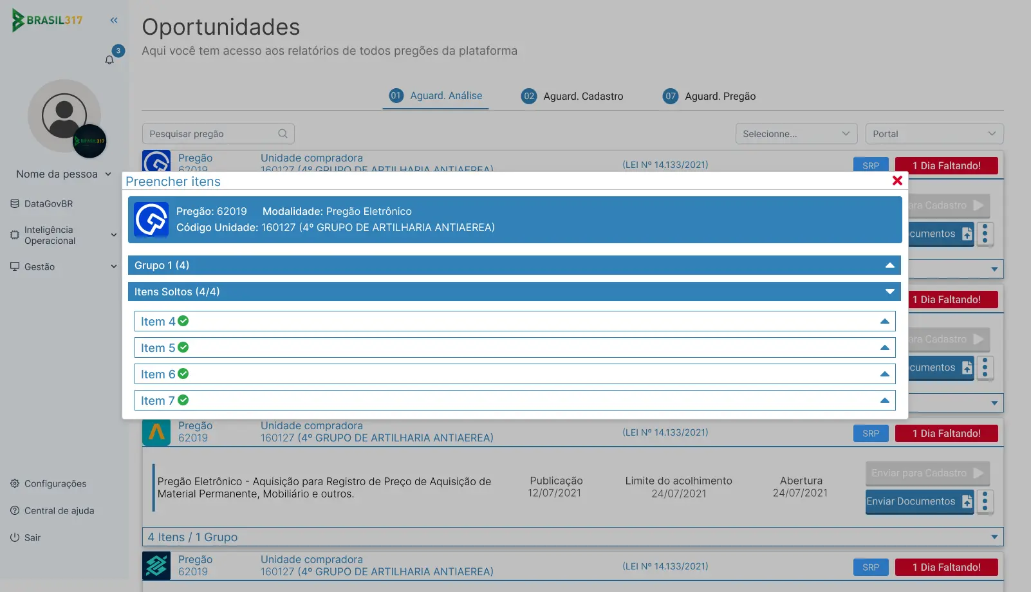The image size is (1031, 592).
Task: Close the Preencher itens dialog
Action: (897, 181)
